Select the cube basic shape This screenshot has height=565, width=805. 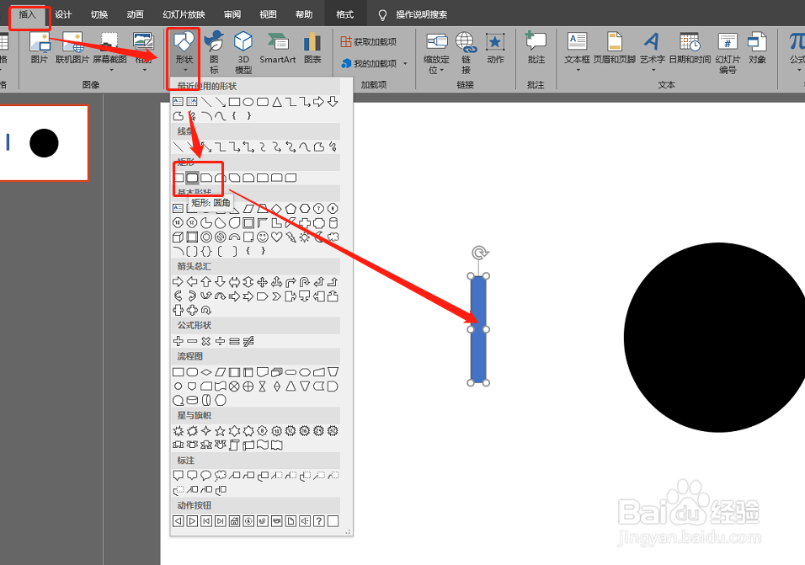tap(178, 237)
